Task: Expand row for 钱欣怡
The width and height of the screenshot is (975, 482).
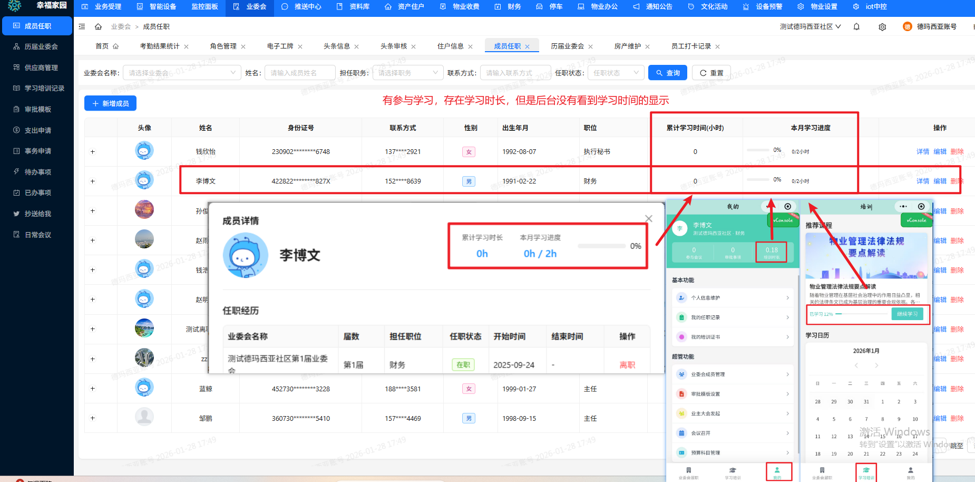Action: coord(93,152)
